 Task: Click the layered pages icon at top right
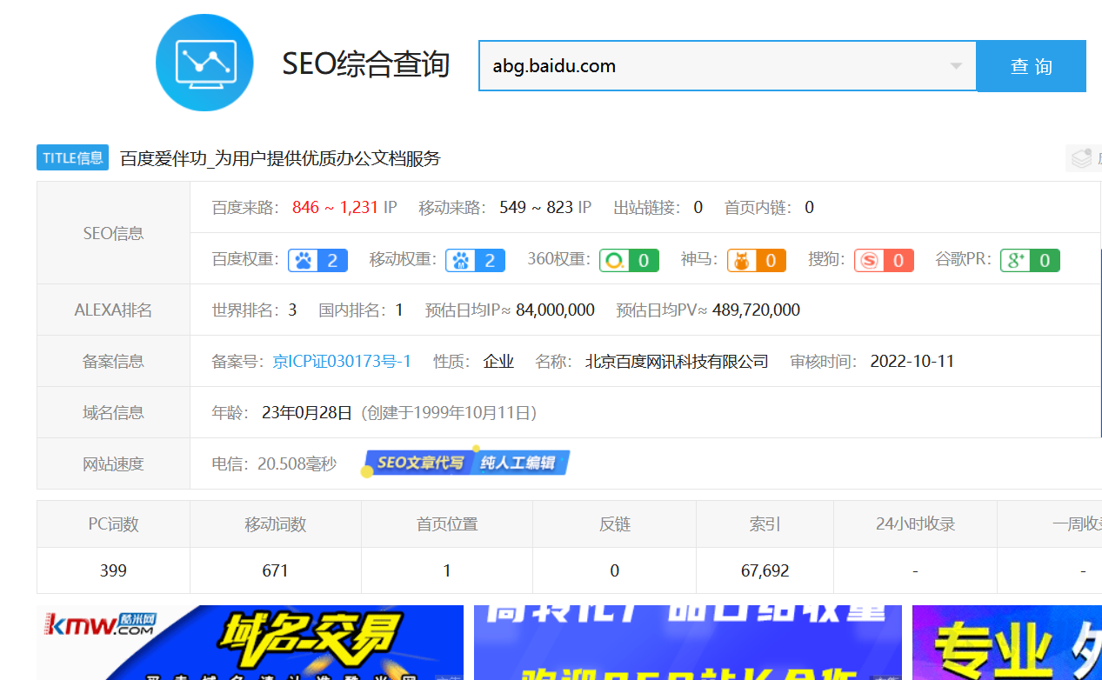tap(1081, 158)
